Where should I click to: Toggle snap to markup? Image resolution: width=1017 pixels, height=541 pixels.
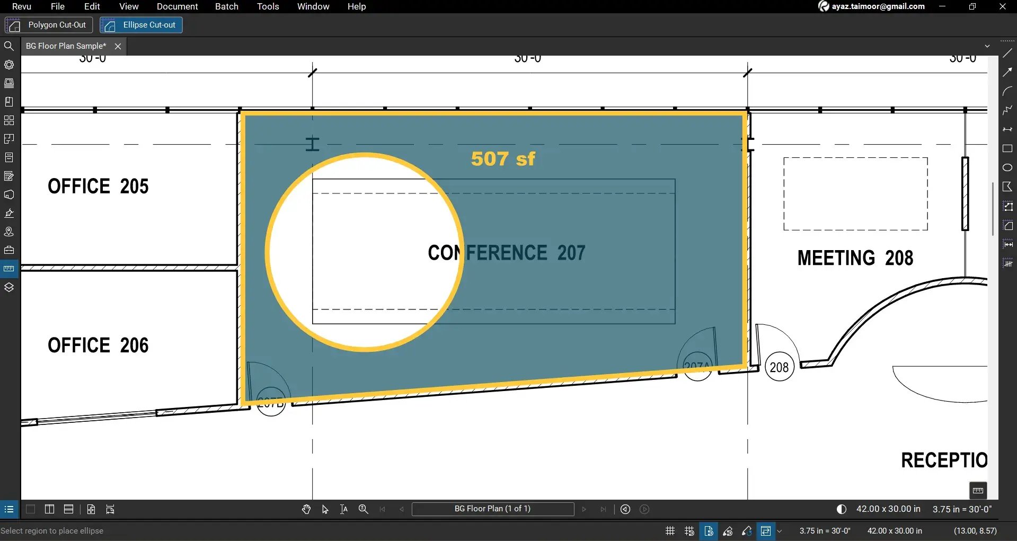[728, 531]
